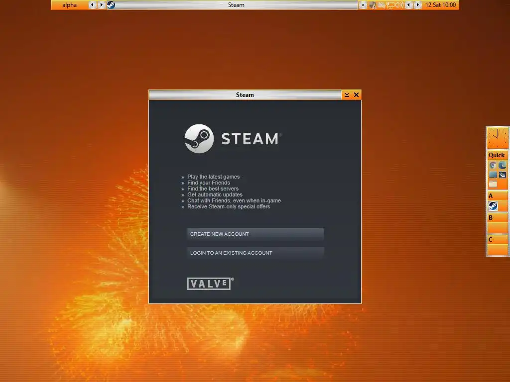
Task: Click 'Get automatic updates' text
Action: point(215,194)
